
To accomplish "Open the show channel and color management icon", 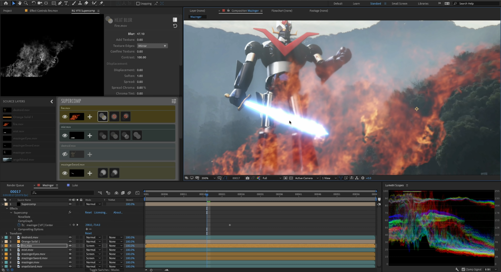I will point(258,178).
